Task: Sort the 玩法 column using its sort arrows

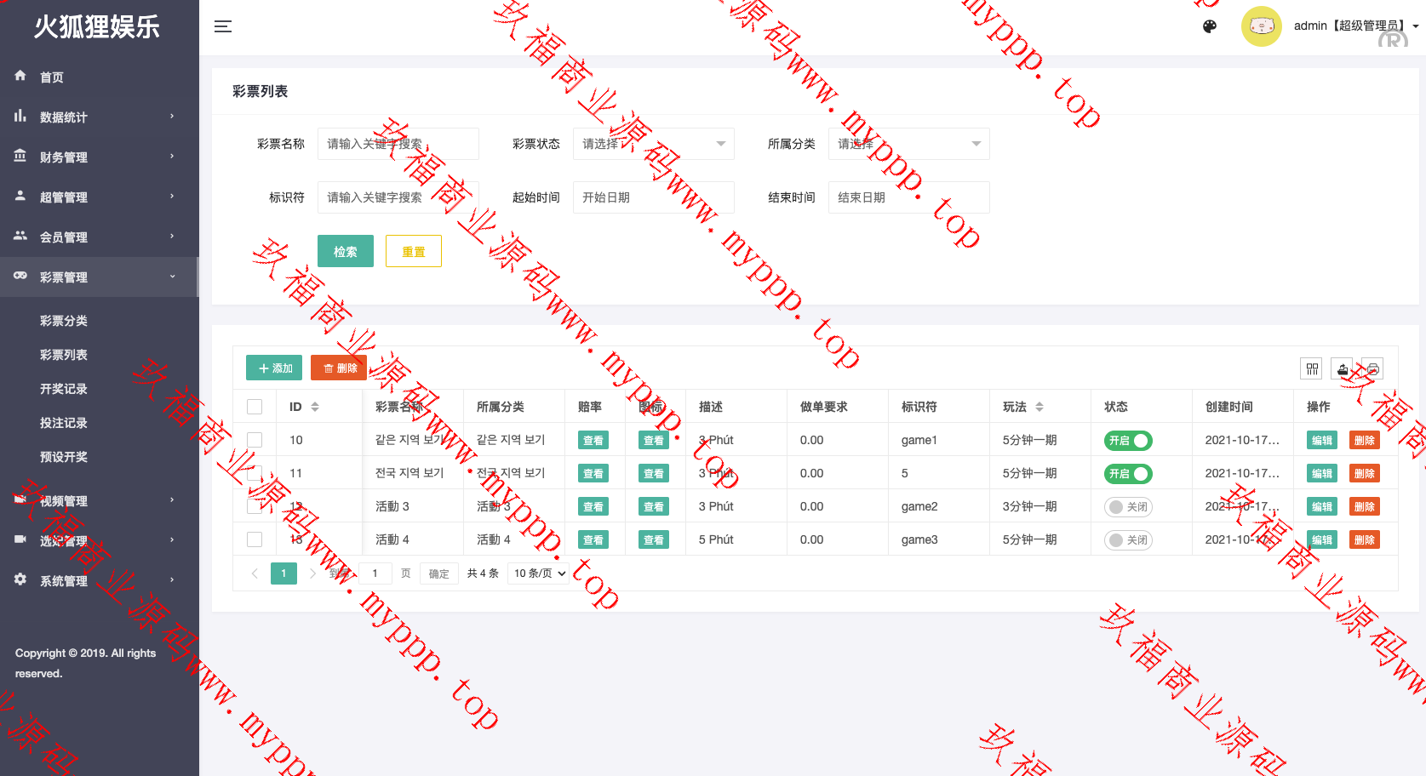Action: [1039, 407]
